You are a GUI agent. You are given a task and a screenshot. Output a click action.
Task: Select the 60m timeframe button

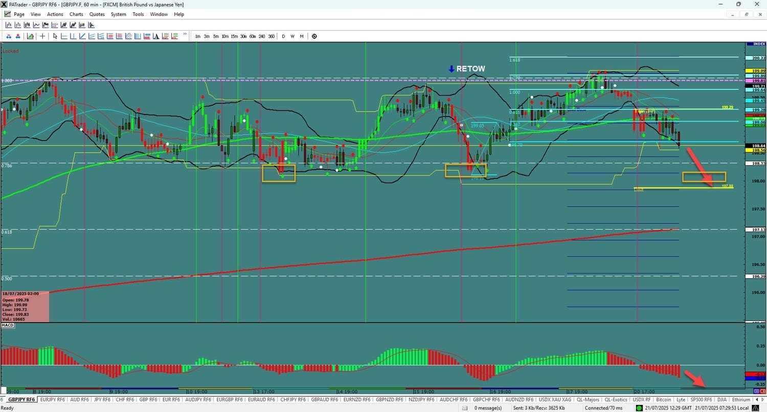tap(253, 36)
